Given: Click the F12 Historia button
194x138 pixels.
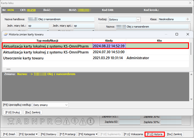Looking at the screenshot, I should tap(154, 134).
